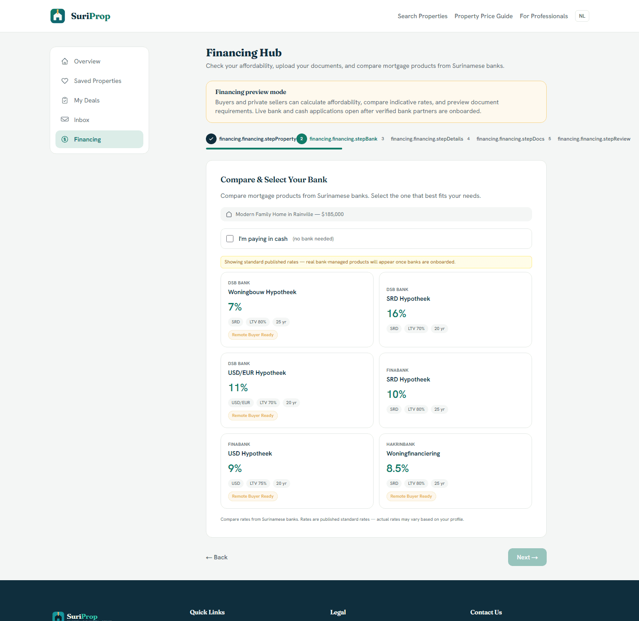
Task: Click the completed step checkmark circle
Action: point(211,139)
